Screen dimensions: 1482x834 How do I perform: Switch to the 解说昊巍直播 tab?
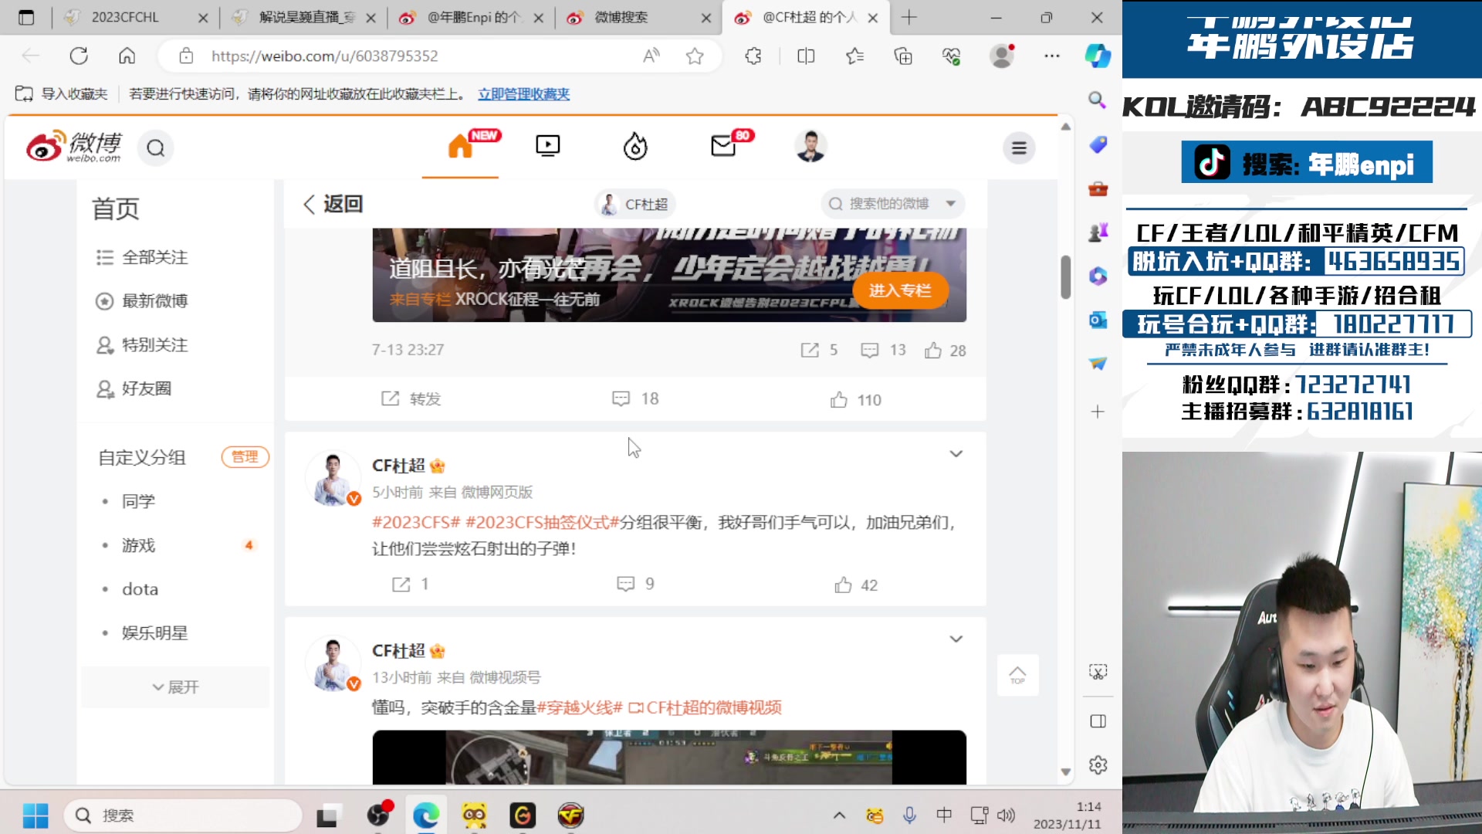tap(303, 17)
